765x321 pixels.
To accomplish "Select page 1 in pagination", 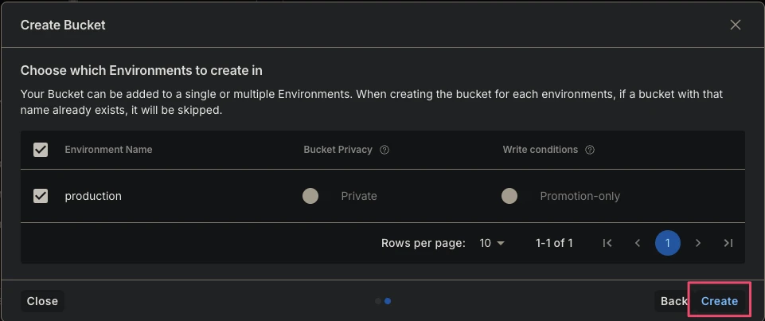I will tap(667, 243).
